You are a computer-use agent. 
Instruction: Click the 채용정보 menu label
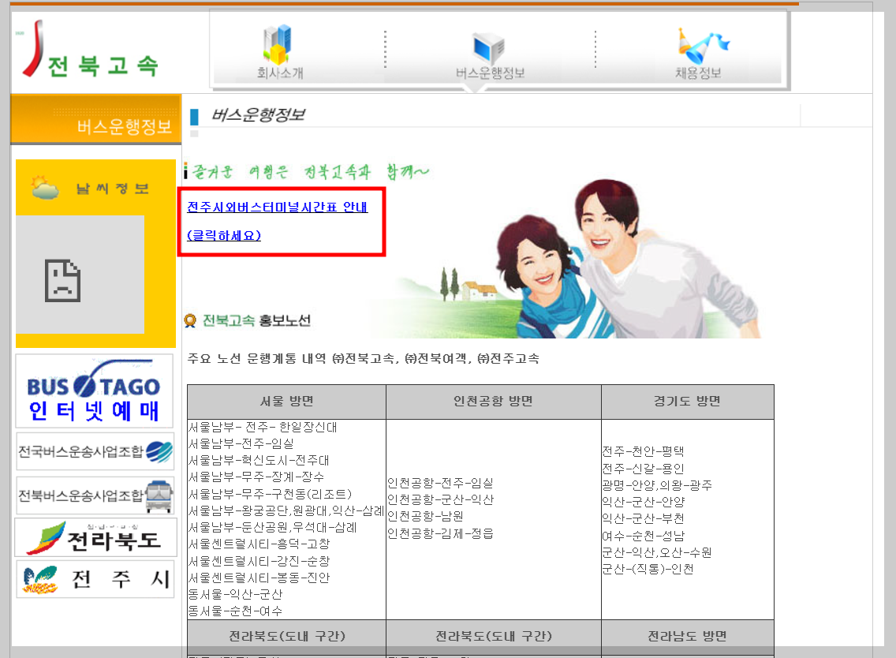click(x=698, y=73)
